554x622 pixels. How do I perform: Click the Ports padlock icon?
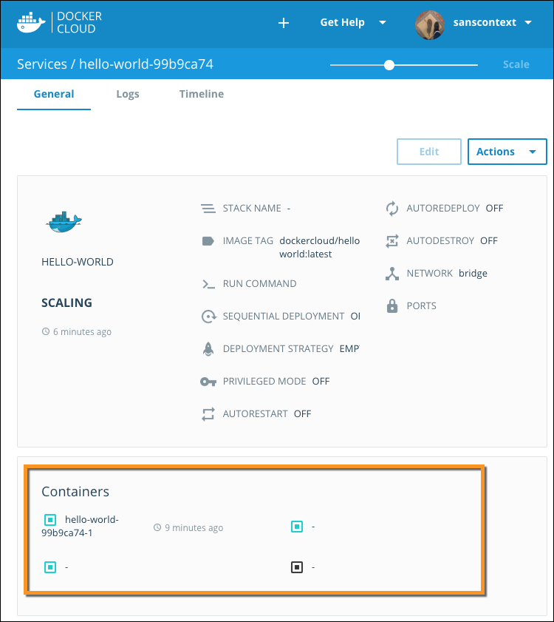coord(392,305)
